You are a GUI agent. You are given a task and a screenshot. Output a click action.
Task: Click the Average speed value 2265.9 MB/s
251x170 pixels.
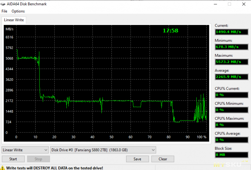tap(232, 77)
